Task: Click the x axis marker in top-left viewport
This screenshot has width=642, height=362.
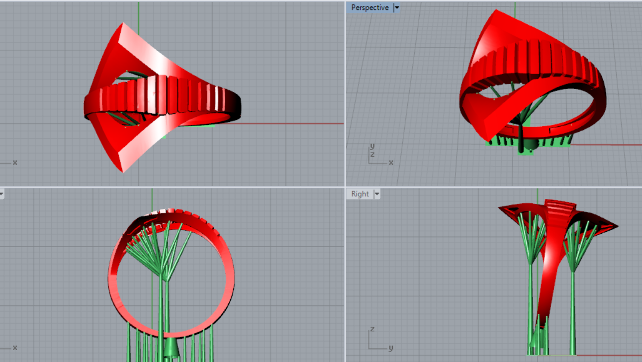Action: point(14,162)
